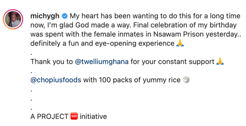Click the blue verified badge
This screenshot has height=126, width=246.
point(65,16)
